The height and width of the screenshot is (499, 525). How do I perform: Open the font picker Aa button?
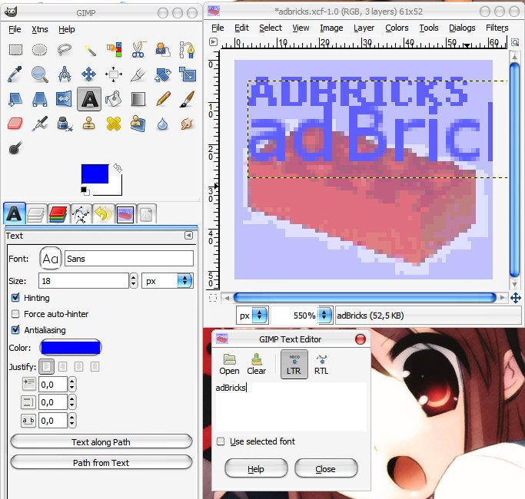(x=50, y=258)
